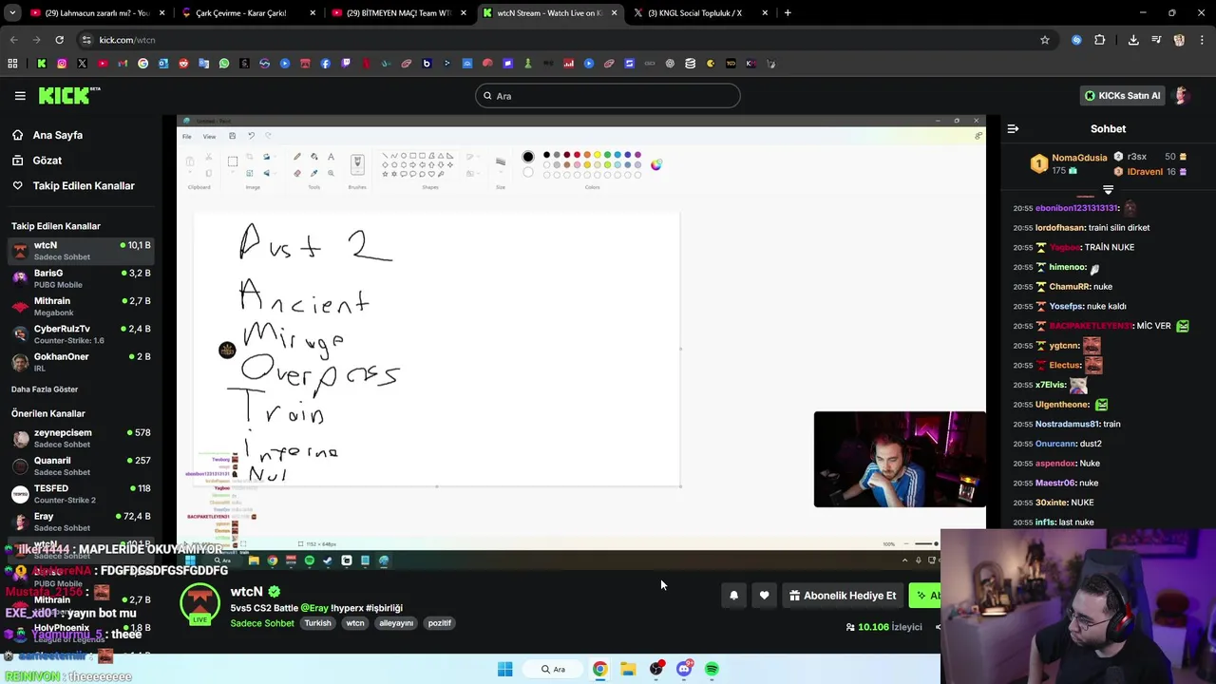Open a new browser tab
Viewport: 1216px width, 684px height.
788,13
